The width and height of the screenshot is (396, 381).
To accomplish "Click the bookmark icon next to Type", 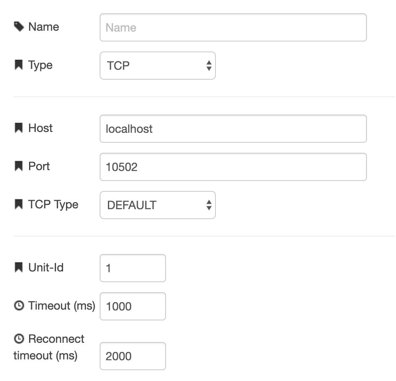I will pyautogui.click(x=19, y=65).
